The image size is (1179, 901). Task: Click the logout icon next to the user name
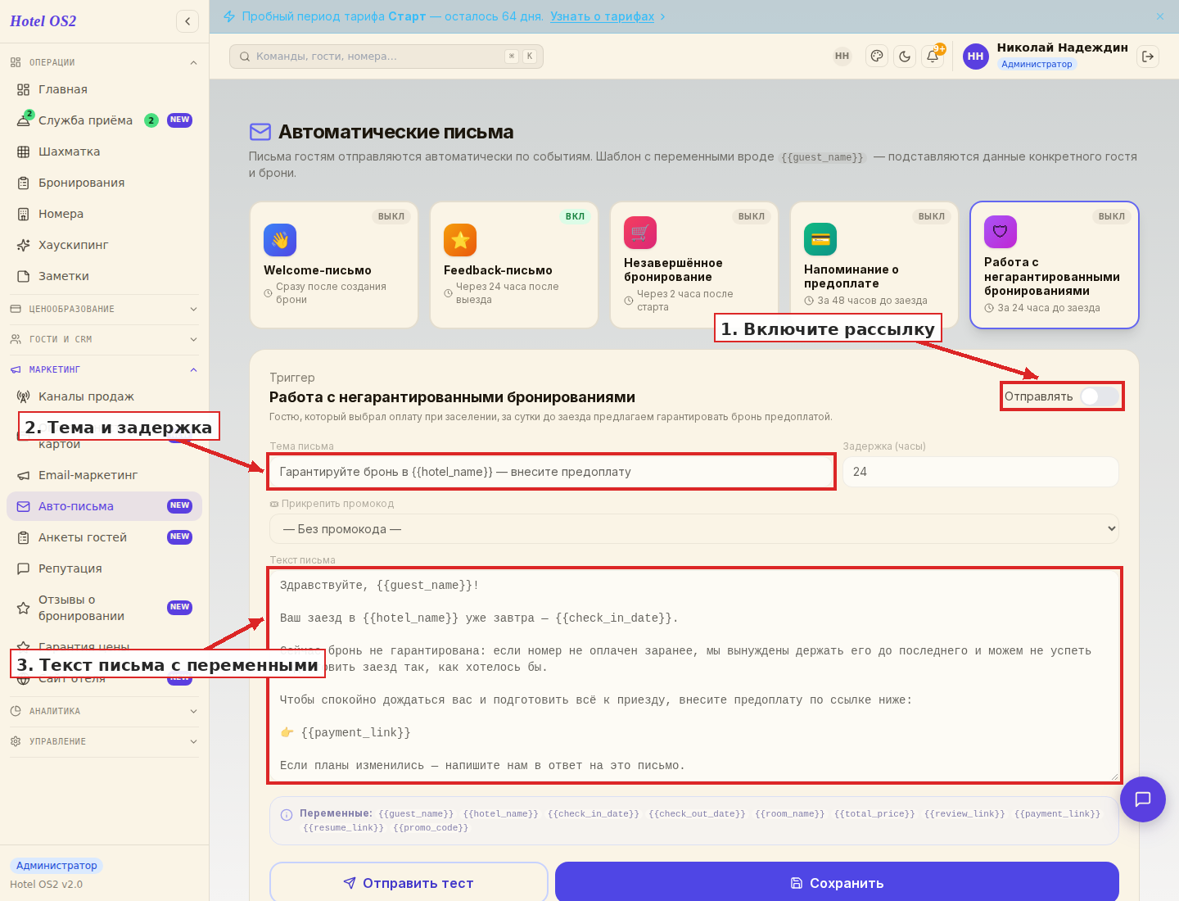pyautogui.click(x=1148, y=56)
